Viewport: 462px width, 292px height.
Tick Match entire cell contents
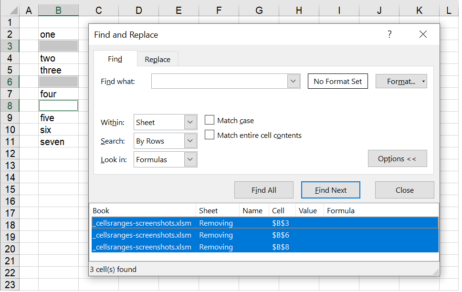coord(210,135)
